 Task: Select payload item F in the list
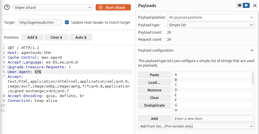[x=212, y=100]
